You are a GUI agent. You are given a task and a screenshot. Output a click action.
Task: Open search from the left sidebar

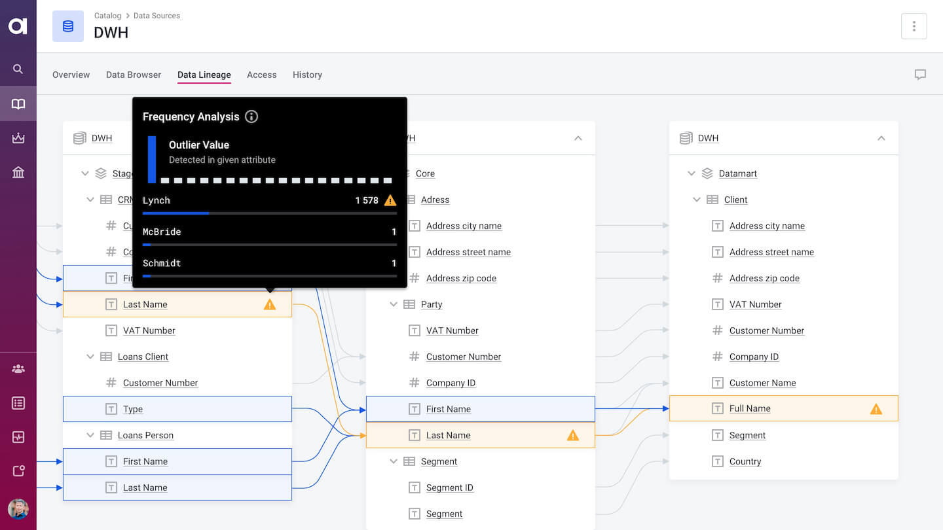pyautogui.click(x=18, y=69)
